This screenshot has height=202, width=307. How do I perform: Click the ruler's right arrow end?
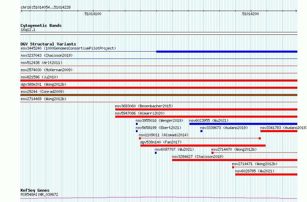[x=296, y=11]
